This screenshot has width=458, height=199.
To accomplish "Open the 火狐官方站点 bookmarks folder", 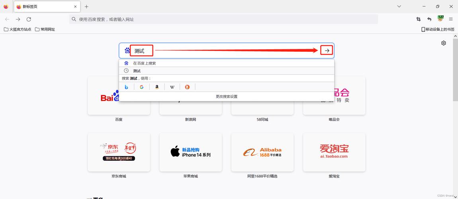I will tap(18, 29).
